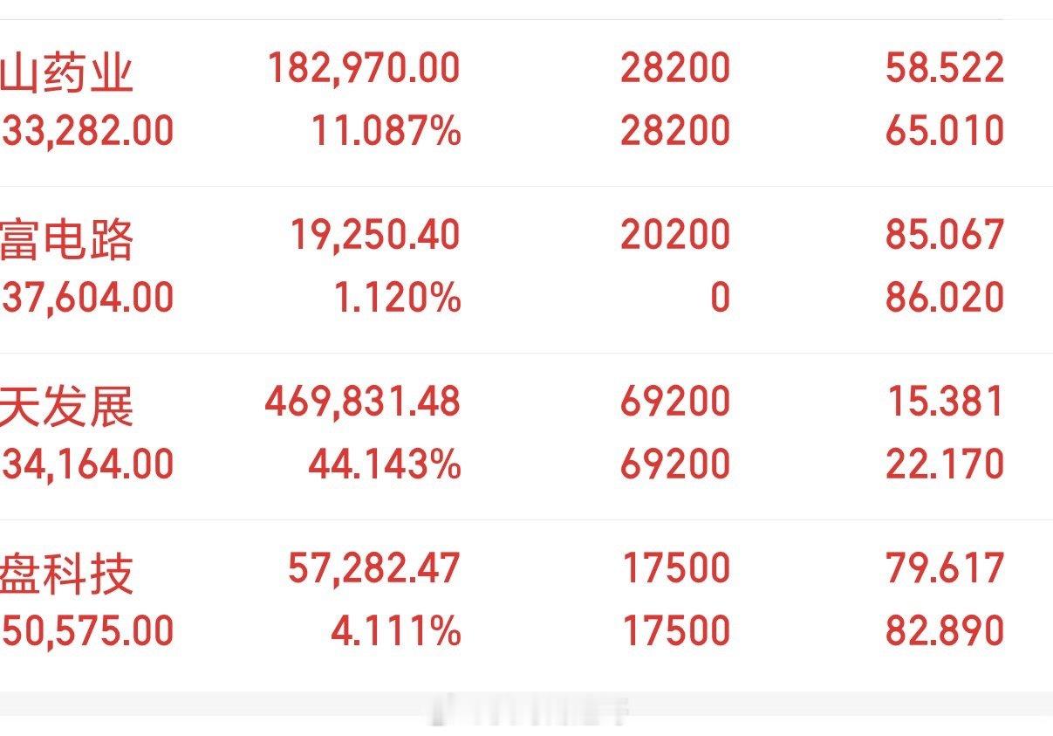The image size is (1053, 736).
Task: Click the 37,604.00 market value
Action: pyautogui.click(x=87, y=299)
